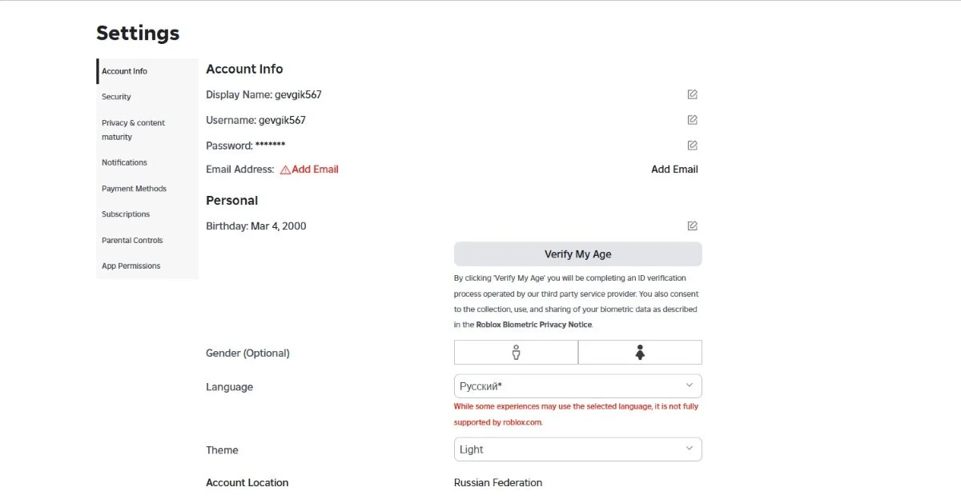The height and width of the screenshot is (503, 961).
Task: Click the chevron arrow on Theme selector
Action: (690, 449)
